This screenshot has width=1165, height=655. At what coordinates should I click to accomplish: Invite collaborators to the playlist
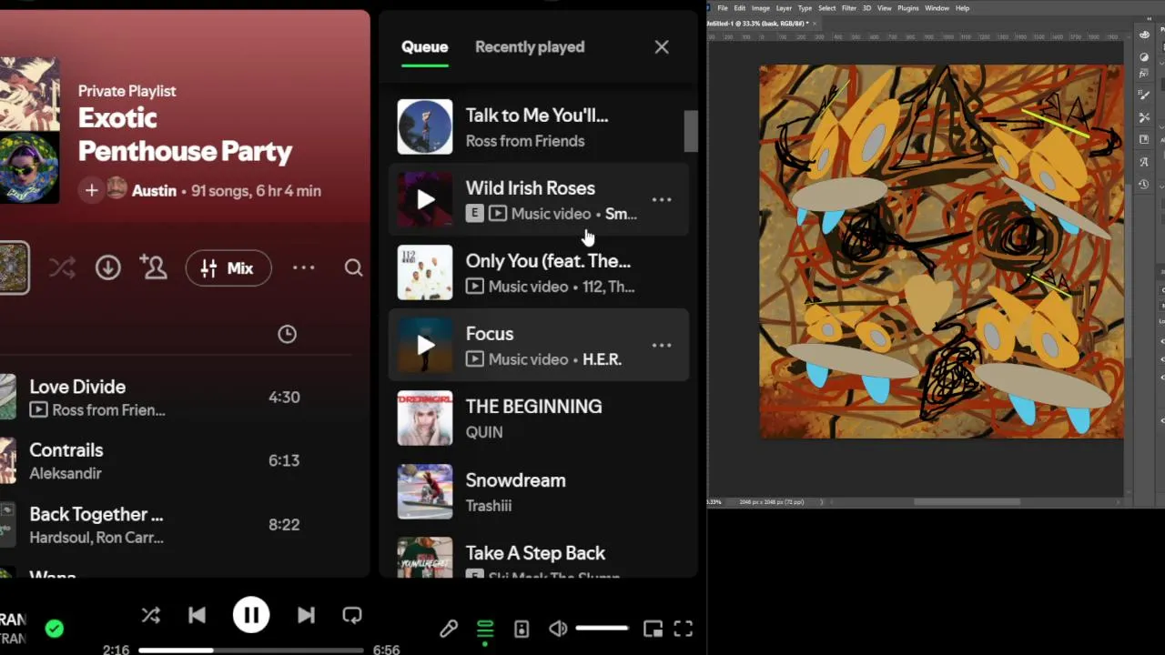(154, 267)
